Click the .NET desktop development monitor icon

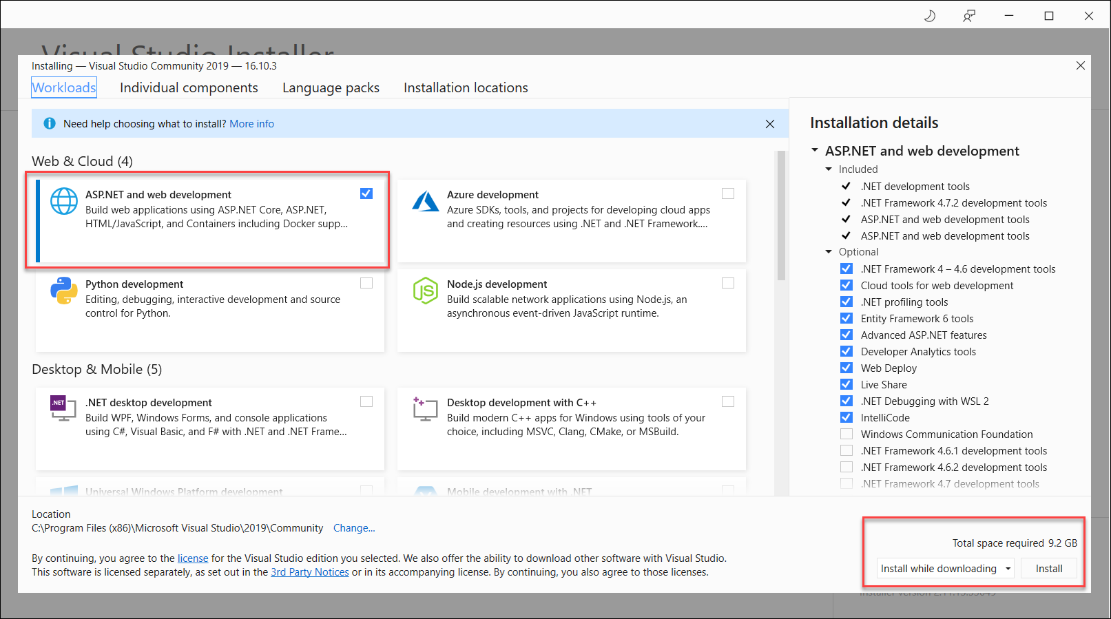tap(63, 408)
